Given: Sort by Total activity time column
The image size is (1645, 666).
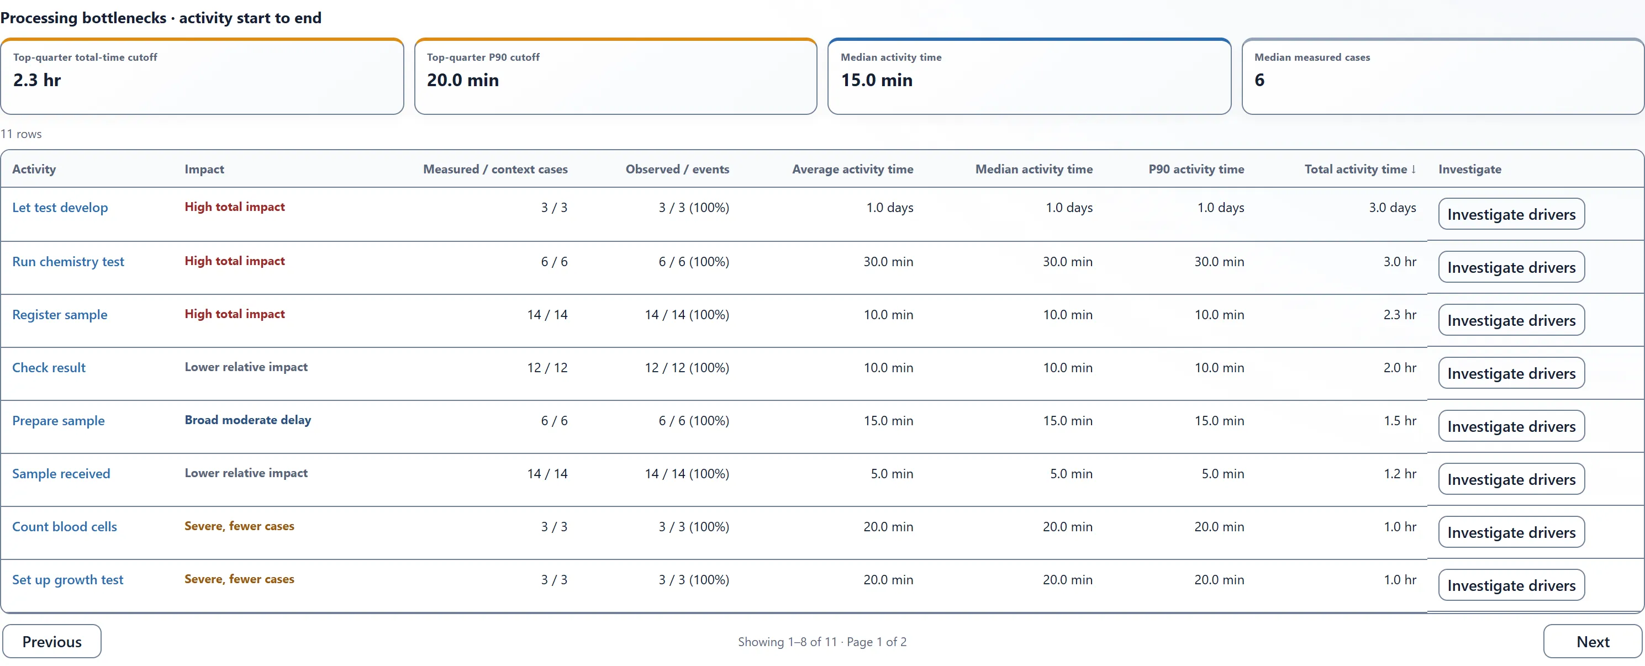Looking at the screenshot, I should [1360, 169].
